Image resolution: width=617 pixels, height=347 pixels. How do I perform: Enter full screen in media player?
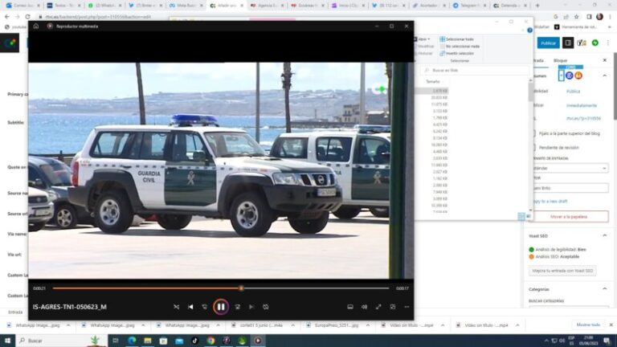tap(378, 307)
